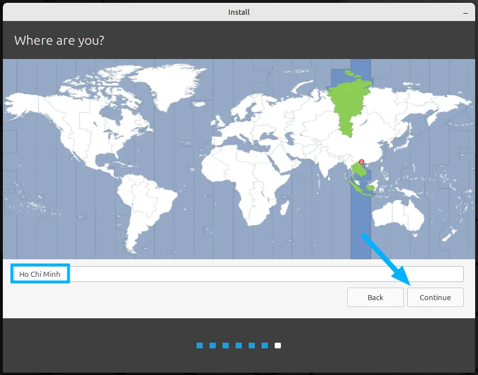Click the white current-step progress dot
Viewport: 478px width, 375px height.
coord(278,345)
